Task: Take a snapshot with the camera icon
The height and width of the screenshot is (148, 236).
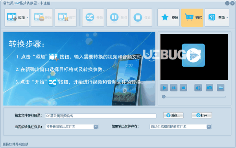Action: (209, 88)
